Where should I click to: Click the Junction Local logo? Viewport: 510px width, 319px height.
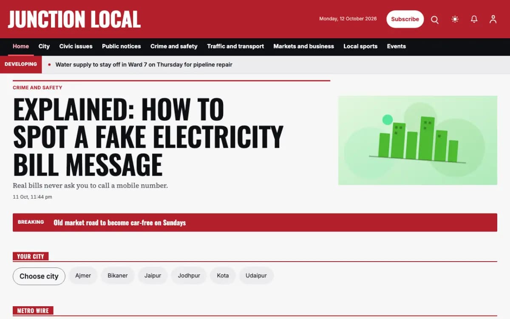click(74, 19)
